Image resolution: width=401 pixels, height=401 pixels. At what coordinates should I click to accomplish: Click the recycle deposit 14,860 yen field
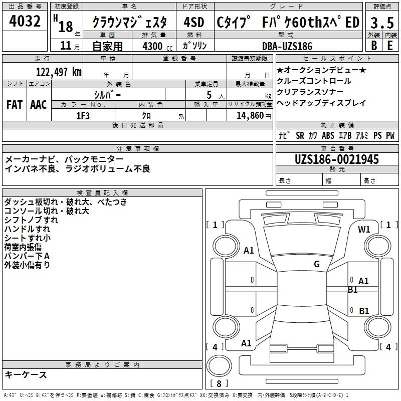[x=249, y=115]
